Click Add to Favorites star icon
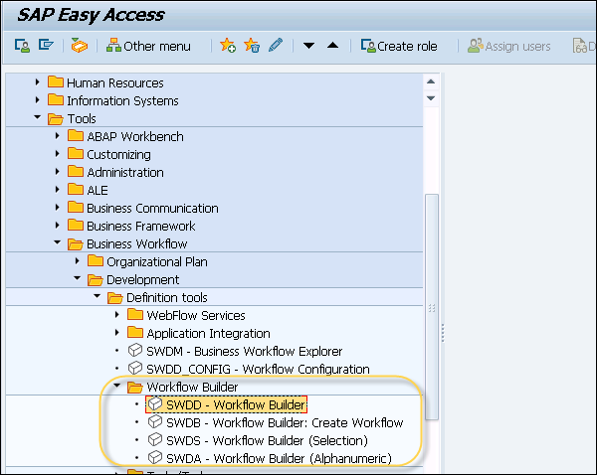Image resolution: width=597 pixels, height=475 pixels. pyautogui.click(x=228, y=46)
